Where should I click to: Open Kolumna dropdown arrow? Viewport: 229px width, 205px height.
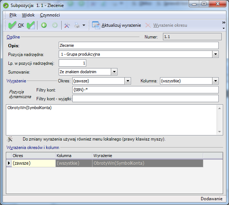click(x=215, y=81)
